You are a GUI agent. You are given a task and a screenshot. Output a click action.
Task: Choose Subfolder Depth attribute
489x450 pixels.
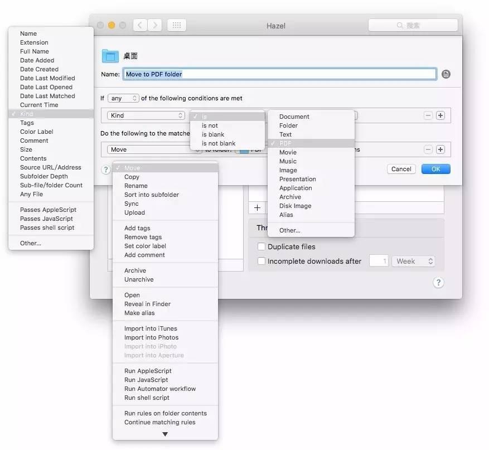point(43,177)
